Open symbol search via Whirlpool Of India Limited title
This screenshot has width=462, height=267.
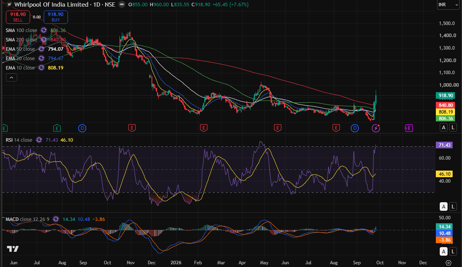51,4
